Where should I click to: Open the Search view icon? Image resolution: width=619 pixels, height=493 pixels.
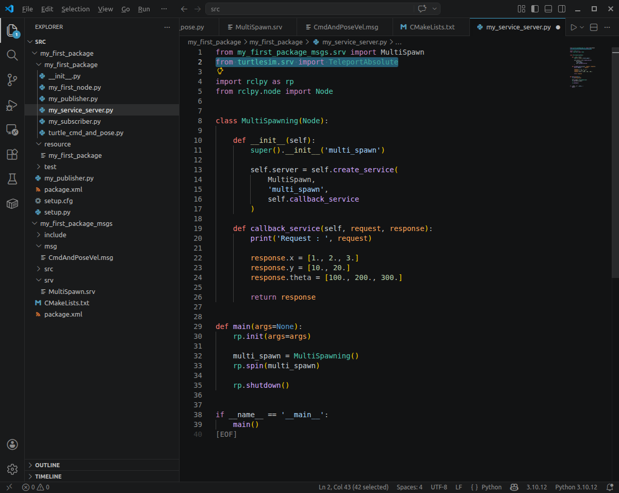click(x=12, y=55)
